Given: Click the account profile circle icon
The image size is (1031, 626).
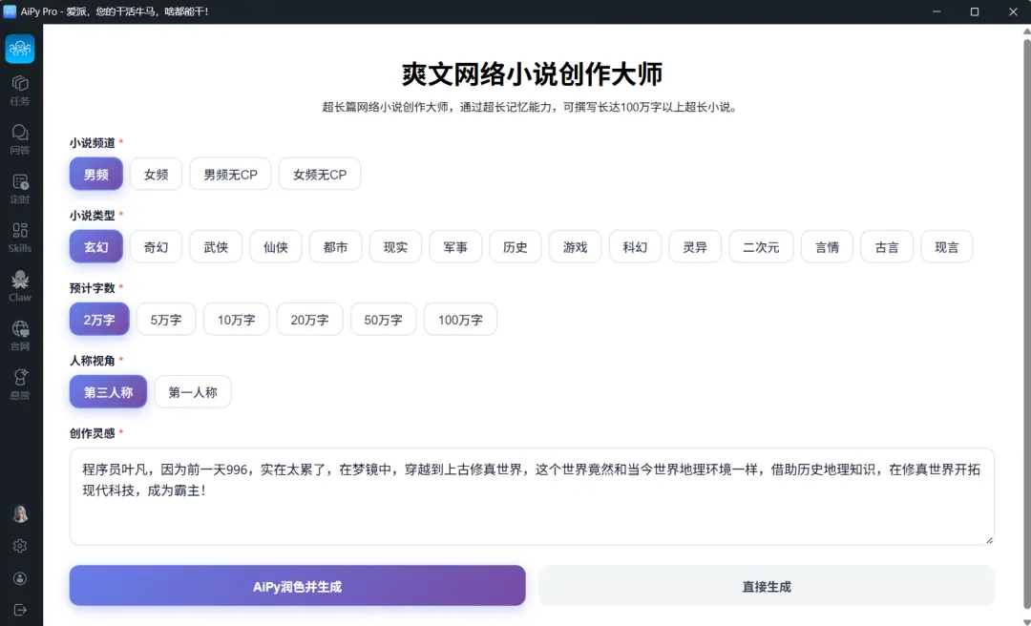Looking at the screenshot, I should [20, 578].
